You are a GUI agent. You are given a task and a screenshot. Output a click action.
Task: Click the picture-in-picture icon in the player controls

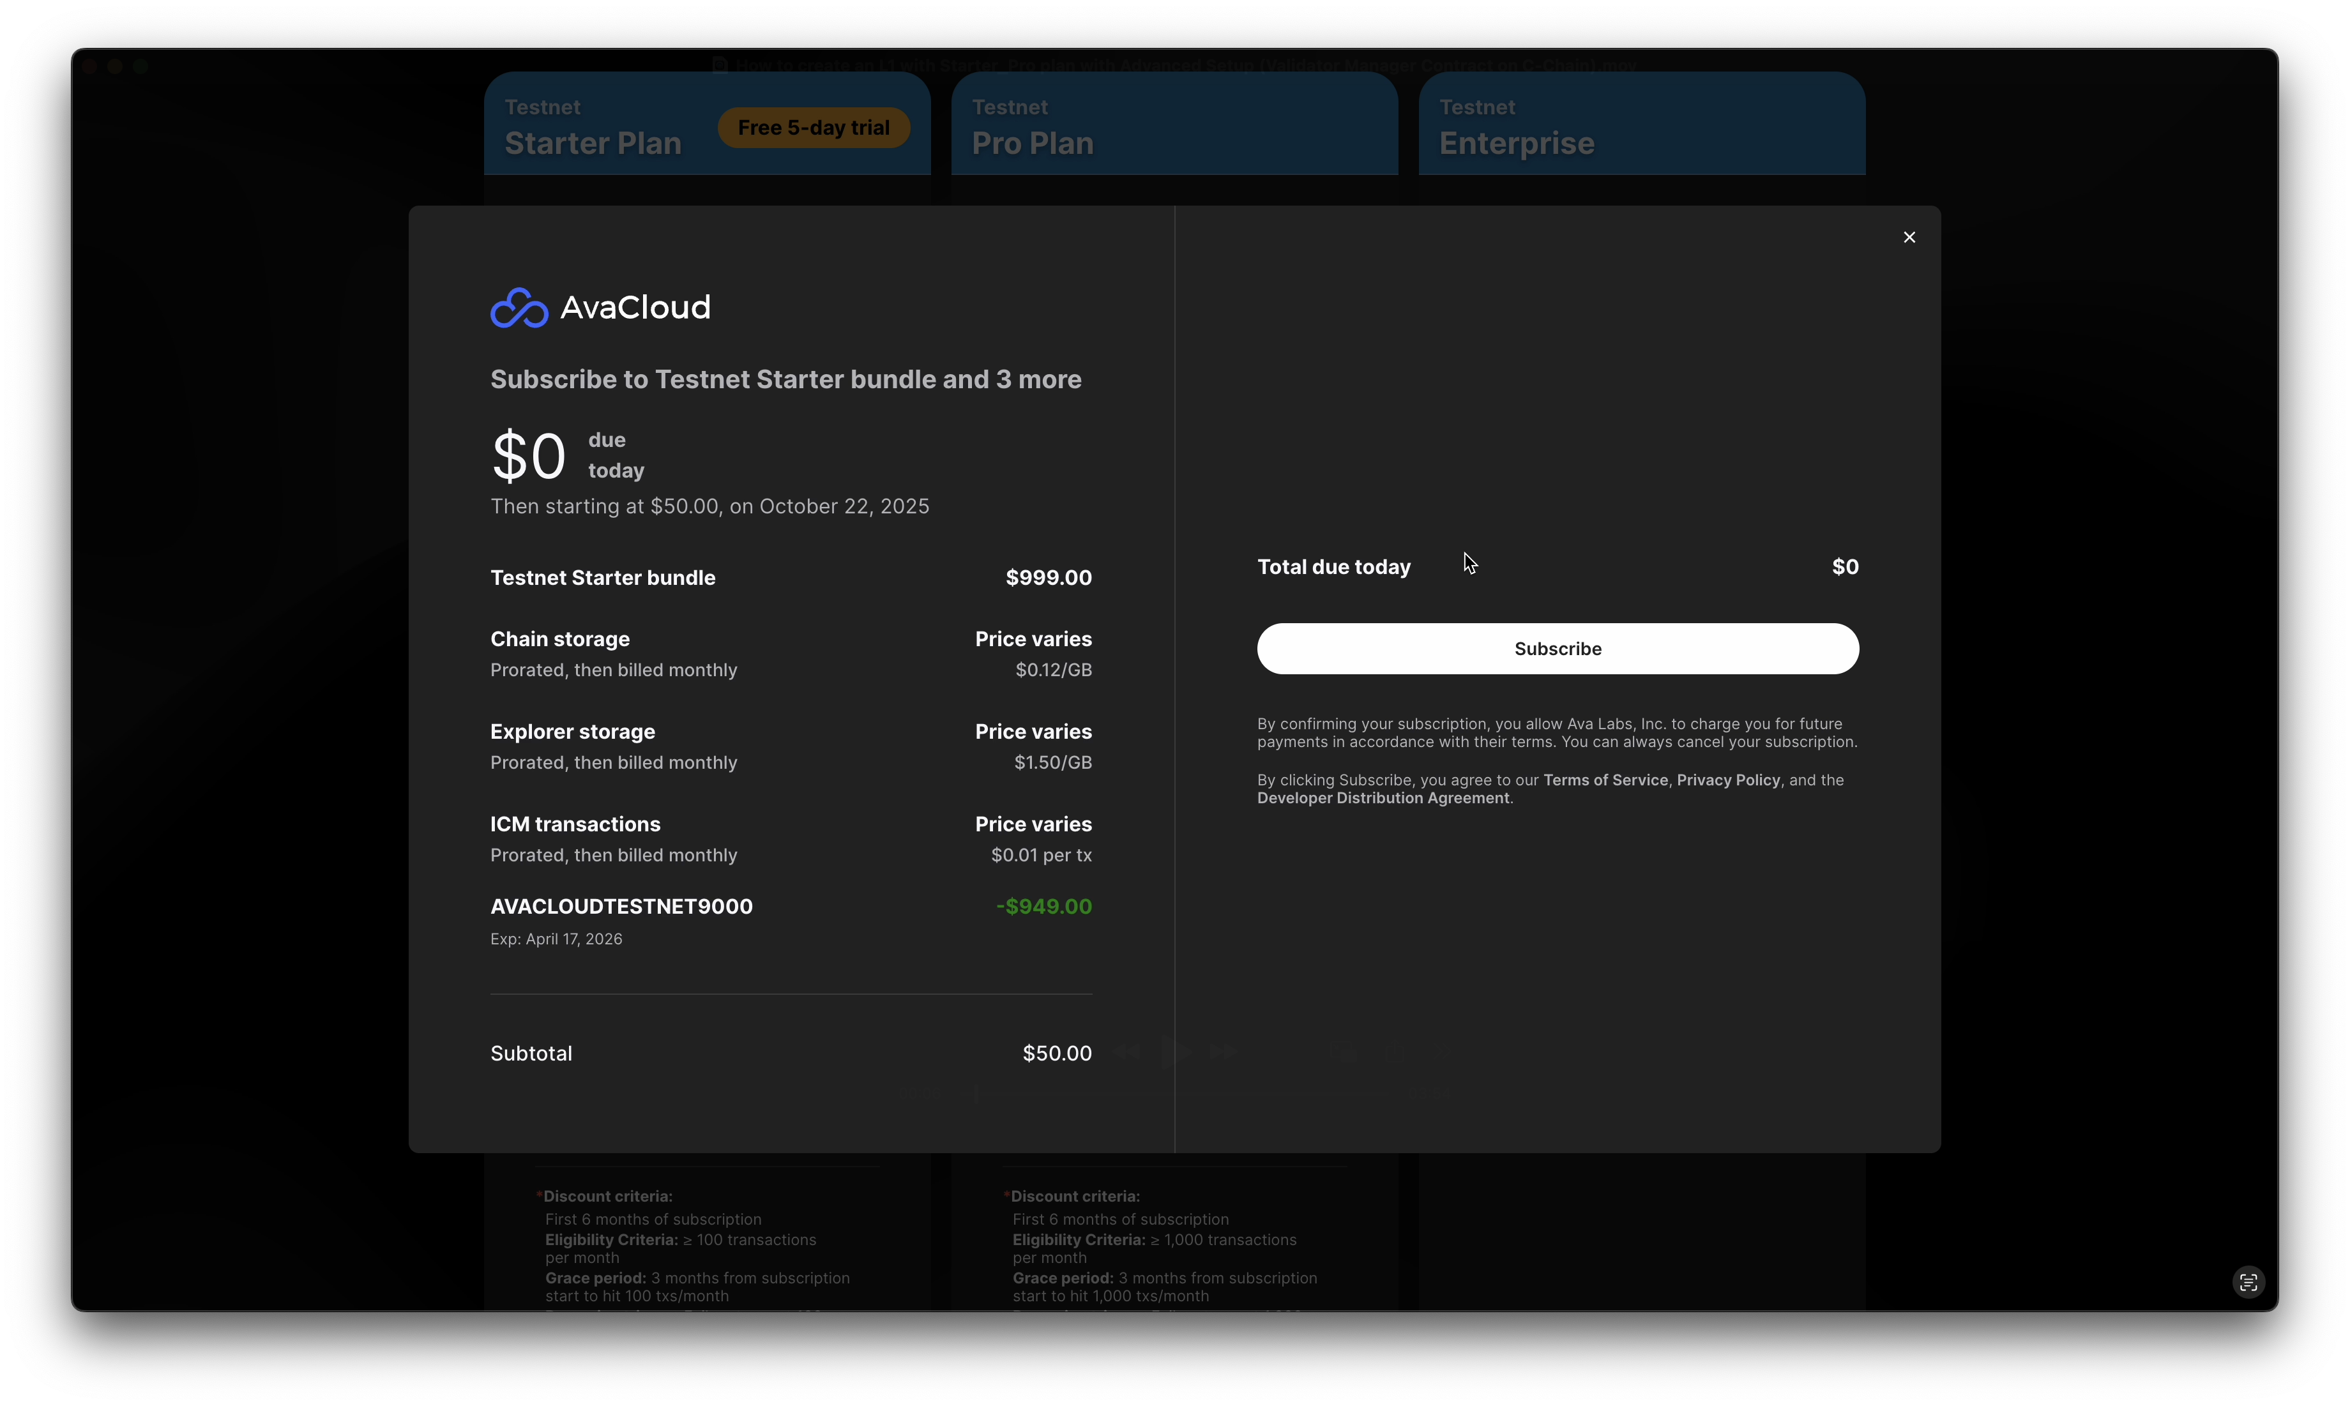click(x=1344, y=1052)
